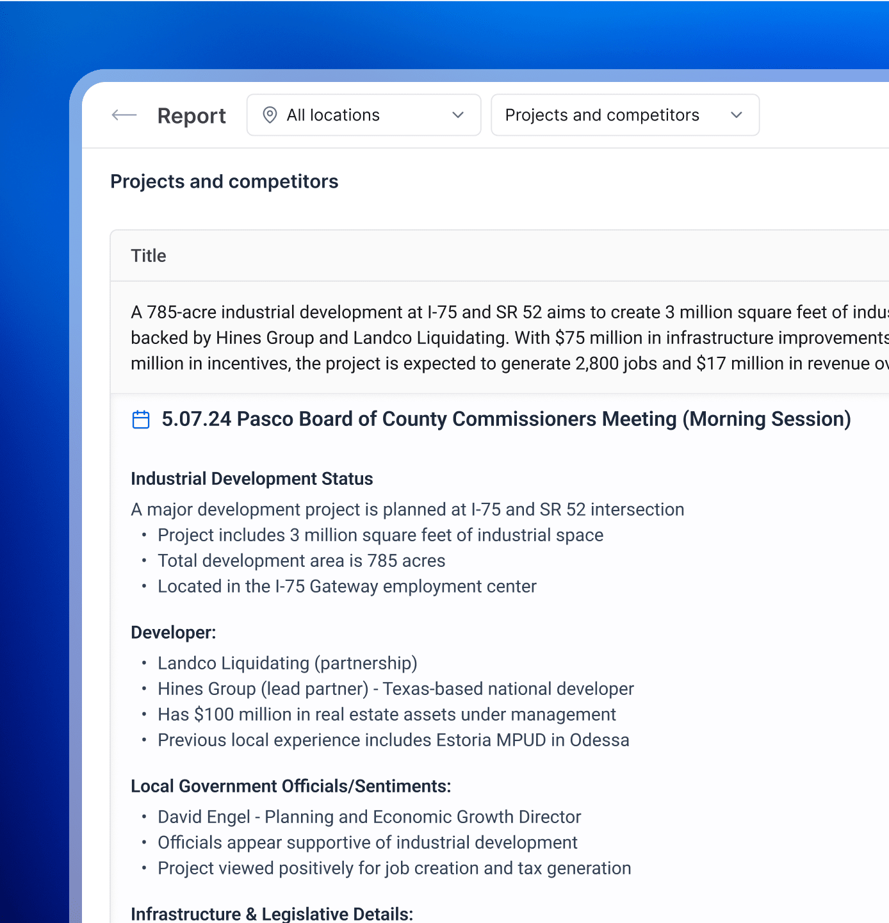
Task: Click the Infrastructure & Legislative Details heading
Action: point(272,914)
